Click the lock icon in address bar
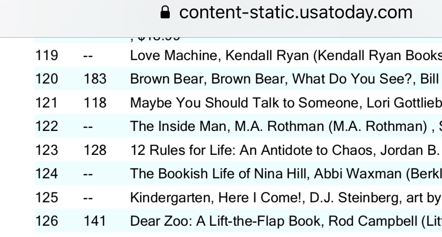This screenshot has height=237, width=442. pyautogui.click(x=164, y=13)
